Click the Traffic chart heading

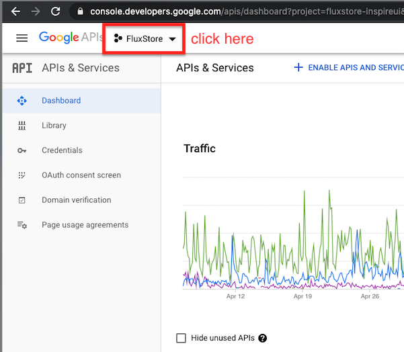[200, 148]
